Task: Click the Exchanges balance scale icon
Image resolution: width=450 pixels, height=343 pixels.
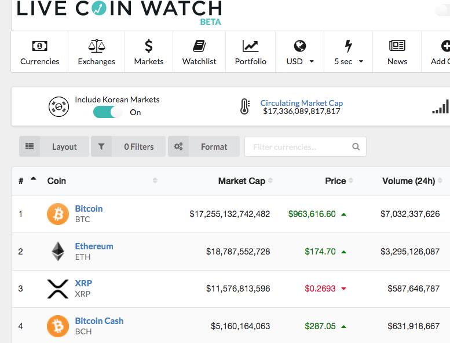Action: 96,46
